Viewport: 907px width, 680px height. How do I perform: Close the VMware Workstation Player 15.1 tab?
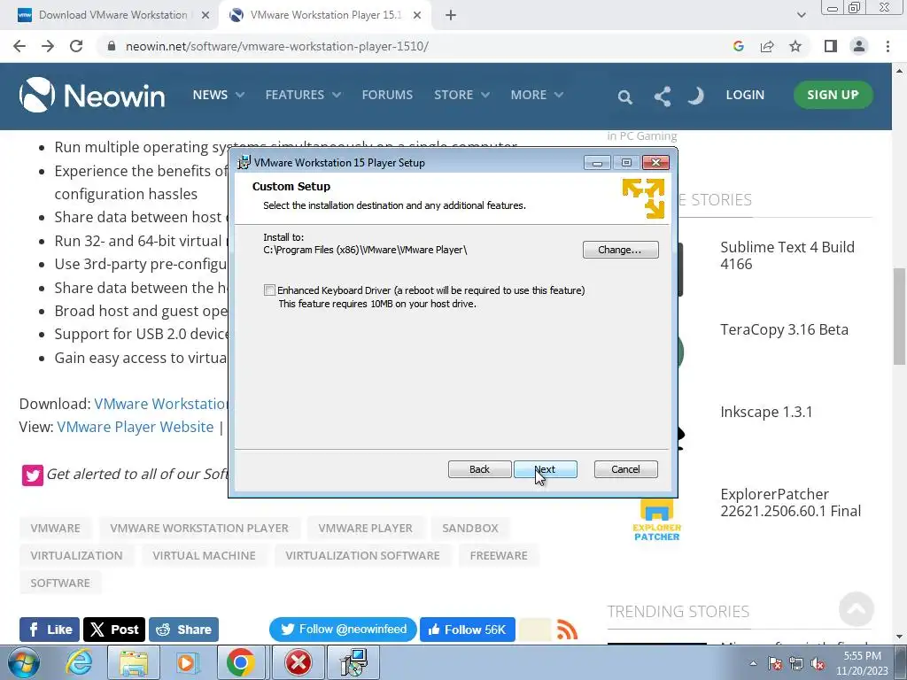417,15
